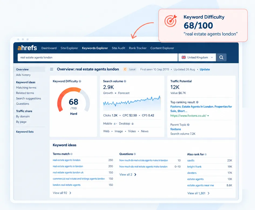The image size is (255, 210).
Task: Open the United Kingdom country dropdown
Action: point(197,57)
